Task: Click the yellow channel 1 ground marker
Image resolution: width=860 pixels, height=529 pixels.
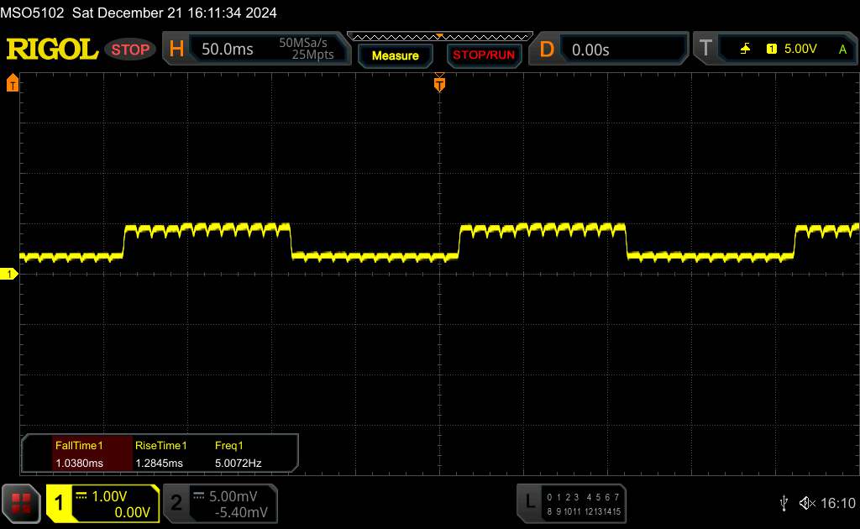Action: (x=8, y=274)
